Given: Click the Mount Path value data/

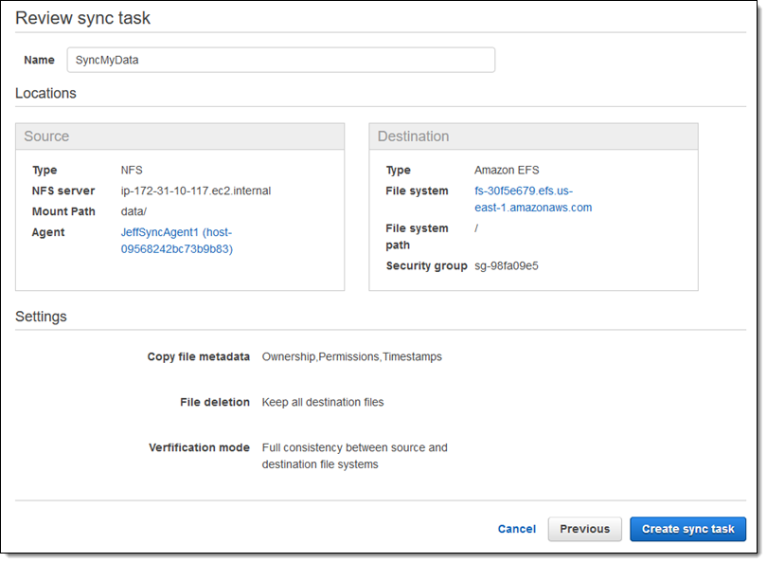Looking at the screenshot, I should (134, 211).
